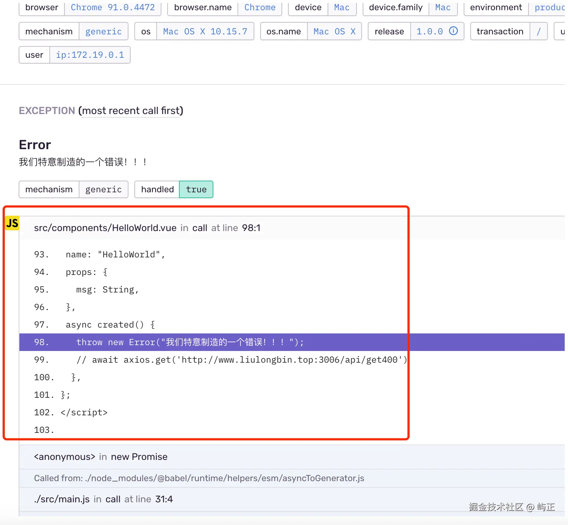The width and height of the screenshot is (568, 525).
Task: Click code line 97 async created()
Action: coord(292,325)
